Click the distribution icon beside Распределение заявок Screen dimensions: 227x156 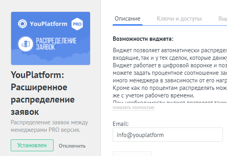pyautogui.click(x=26, y=44)
